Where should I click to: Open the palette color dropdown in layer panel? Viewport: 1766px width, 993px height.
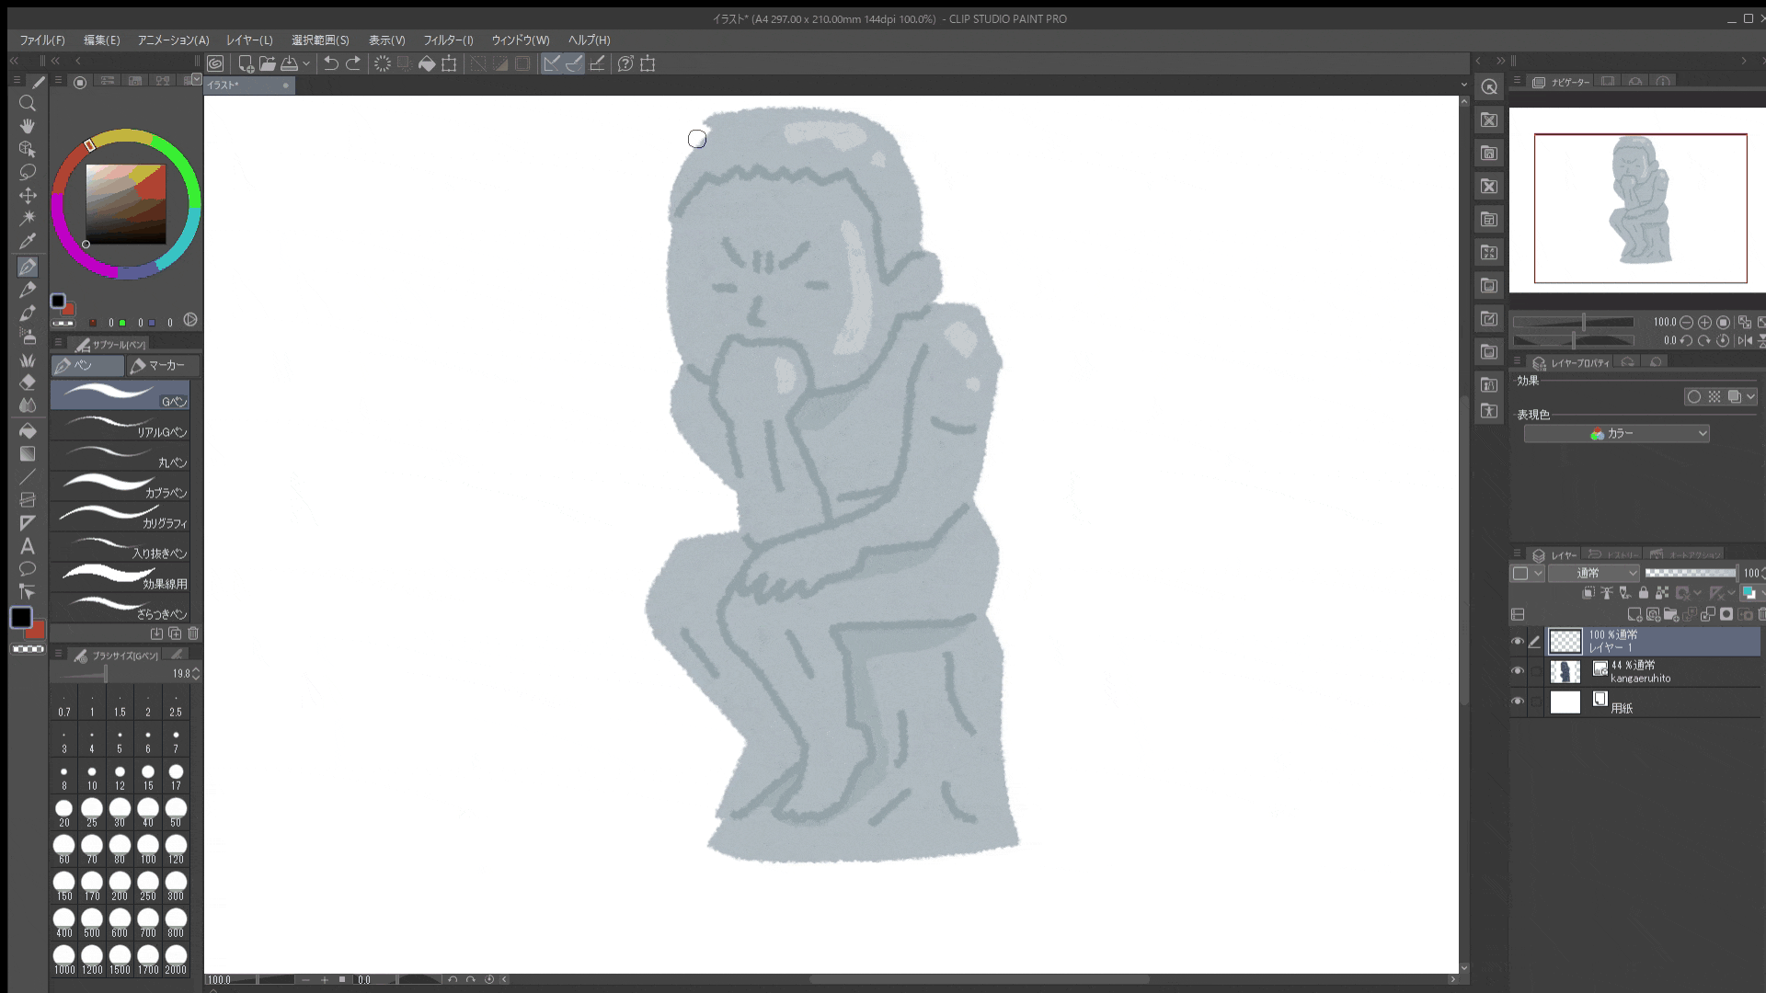[1528, 573]
